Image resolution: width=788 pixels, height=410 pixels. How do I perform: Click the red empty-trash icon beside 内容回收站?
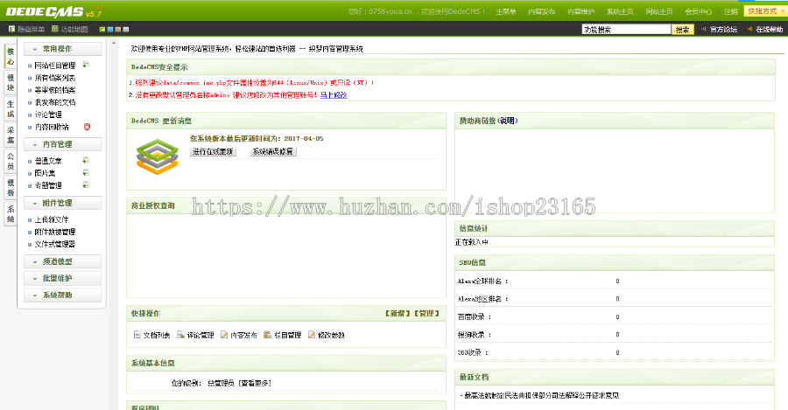[87, 127]
